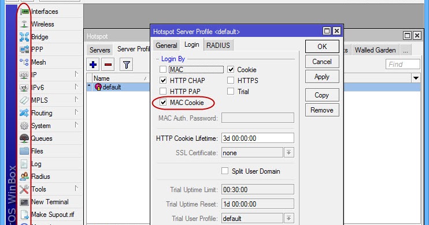Image resolution: width=429 pixels, height=225 pixels.
Task: Click the Trial Uptime Reset field
Action: [258, 204]
